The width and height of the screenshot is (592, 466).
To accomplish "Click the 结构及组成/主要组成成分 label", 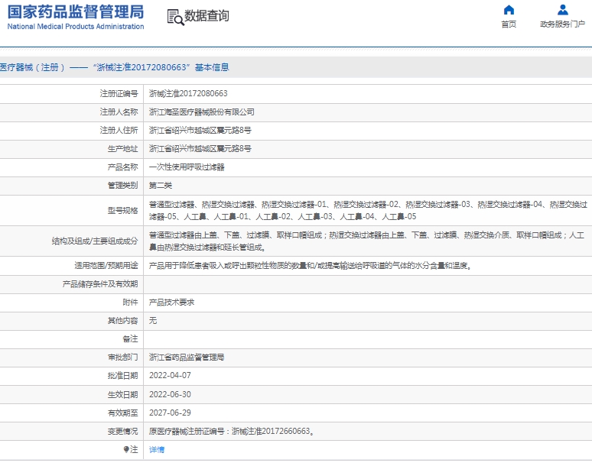I will tap(95, 241).
